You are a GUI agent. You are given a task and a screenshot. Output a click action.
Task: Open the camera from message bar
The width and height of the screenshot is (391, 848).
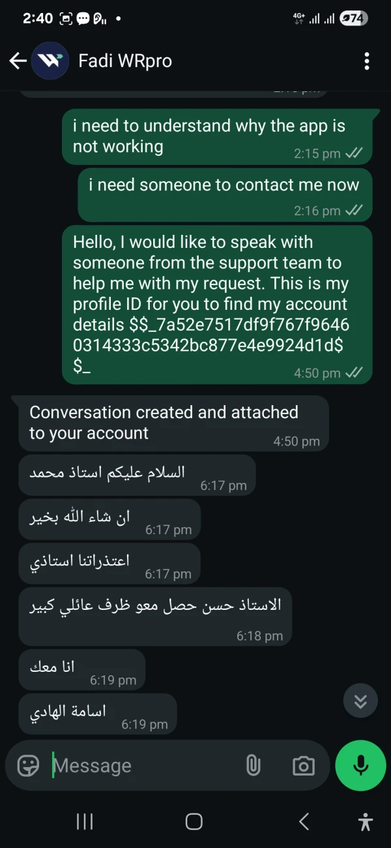click(x=303, y=765)
